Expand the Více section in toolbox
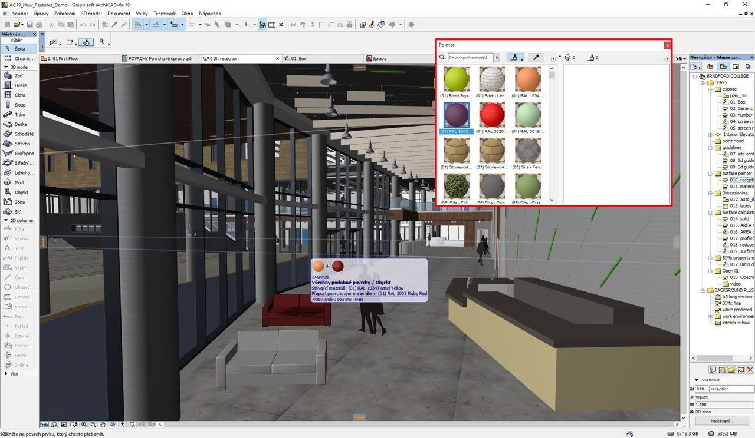Image resolution: width=755 pixels, height=438 pixels. 6,374
